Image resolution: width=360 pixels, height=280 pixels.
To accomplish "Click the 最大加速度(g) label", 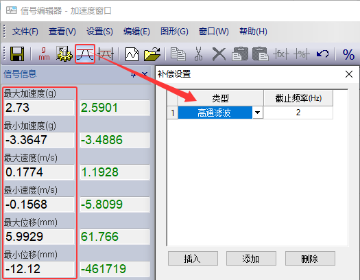I will click(x=30, y=93).
